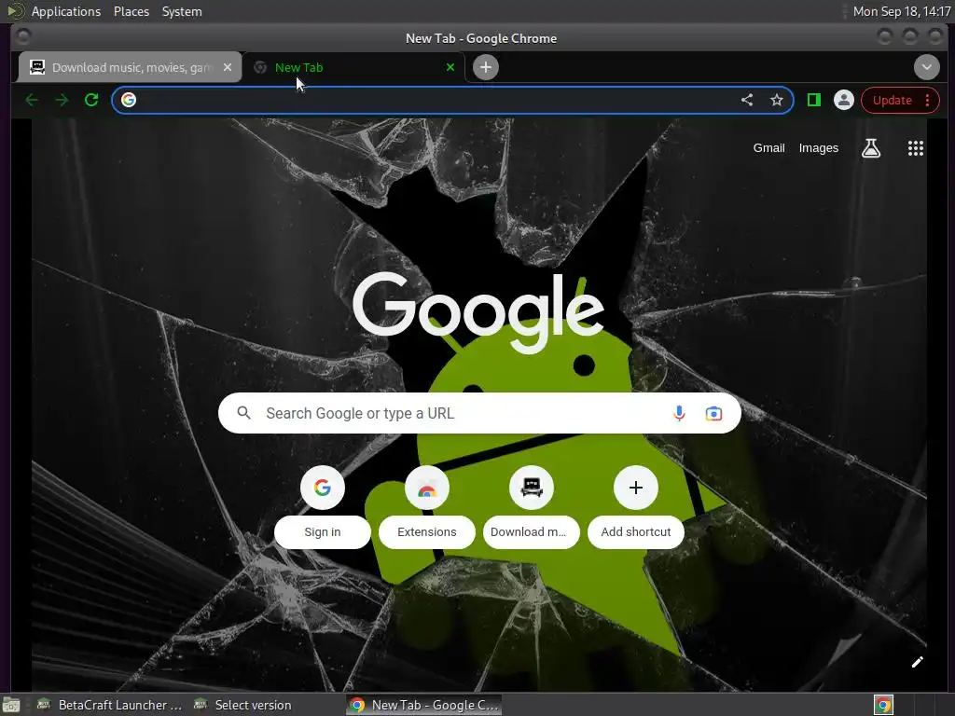Open the Google apps grid

[916, 148]
